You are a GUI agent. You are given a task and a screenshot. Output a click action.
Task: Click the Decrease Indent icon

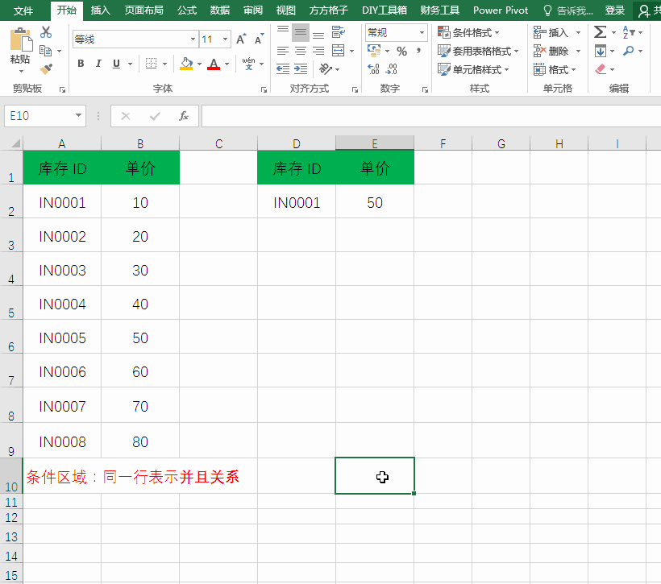click(x=283, y=68)
